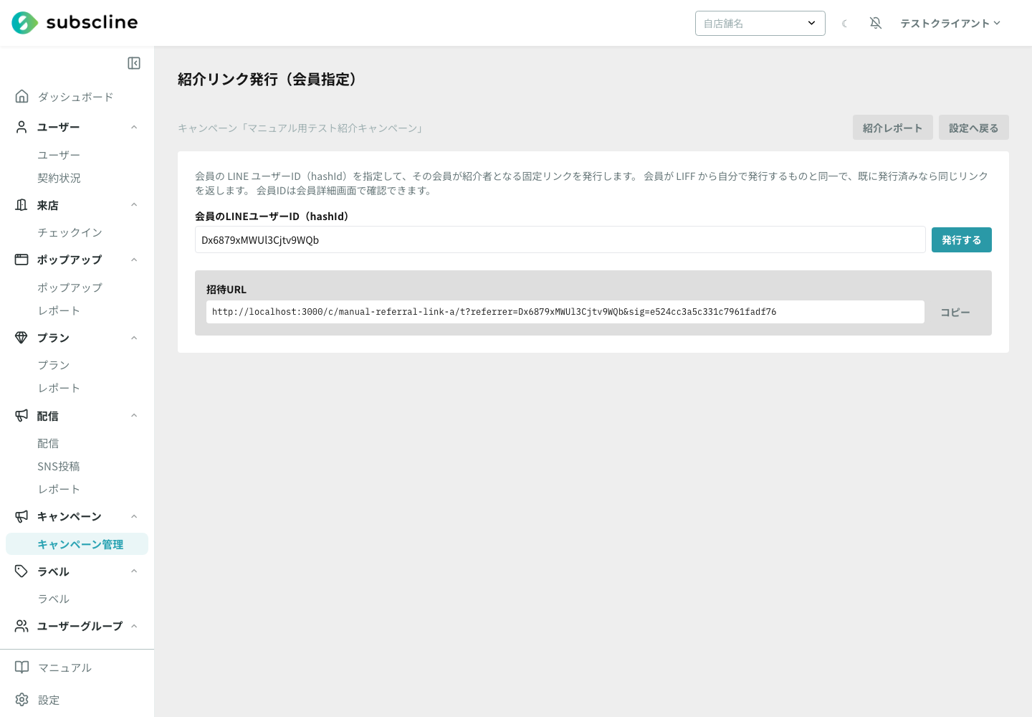Collapse the ユーザー section chevron

tap(134, 127)
